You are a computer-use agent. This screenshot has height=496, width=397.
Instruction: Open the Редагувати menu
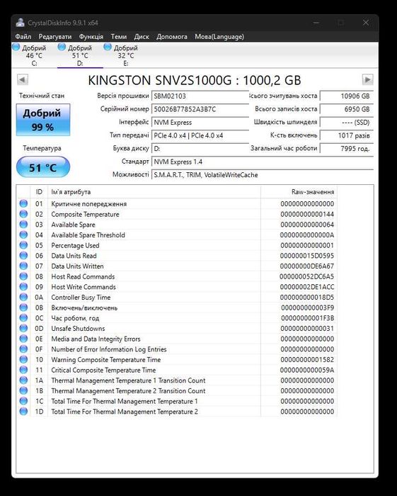point(55,37)
